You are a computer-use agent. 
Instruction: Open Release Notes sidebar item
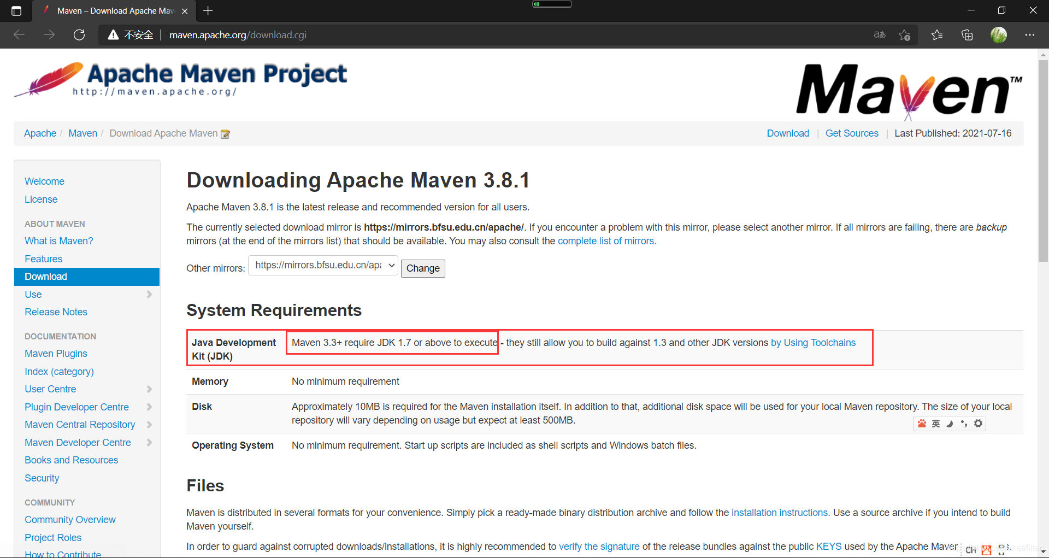tap(56, 312)
